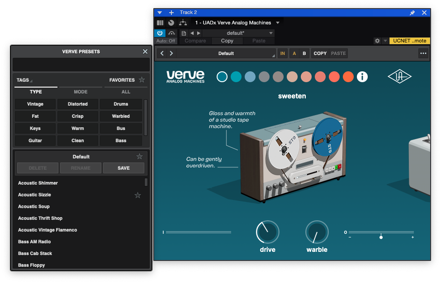
Task: Load previous host preset arrow
Action: pos(192,33)
